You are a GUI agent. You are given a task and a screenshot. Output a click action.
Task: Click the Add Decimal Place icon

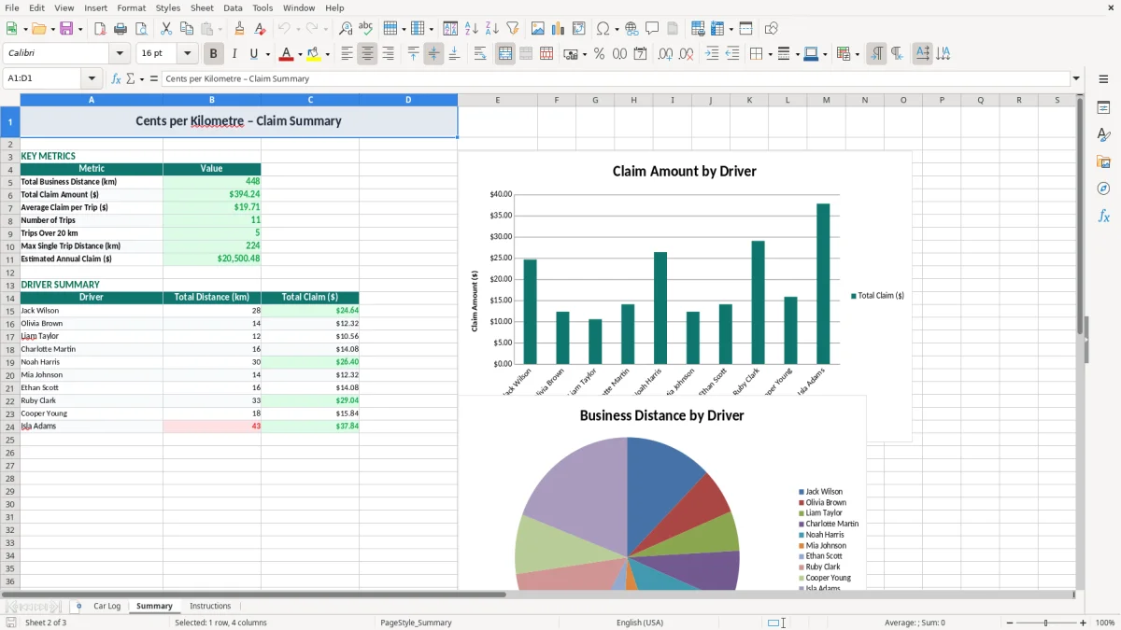(x=665, y=54)
